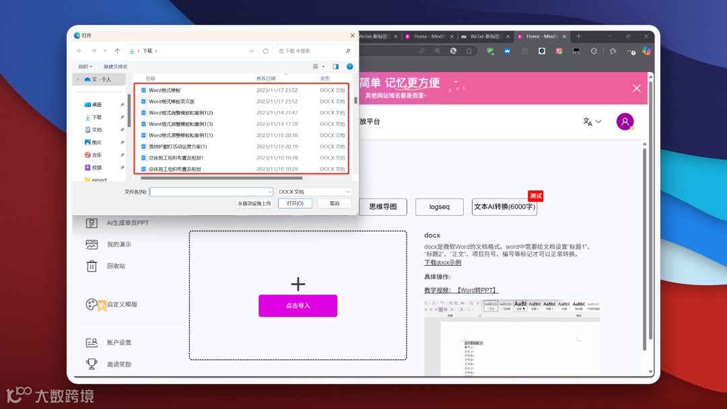Select the logseq format tab
Screen dimensions: 727x409
click(x=440, y=207)
